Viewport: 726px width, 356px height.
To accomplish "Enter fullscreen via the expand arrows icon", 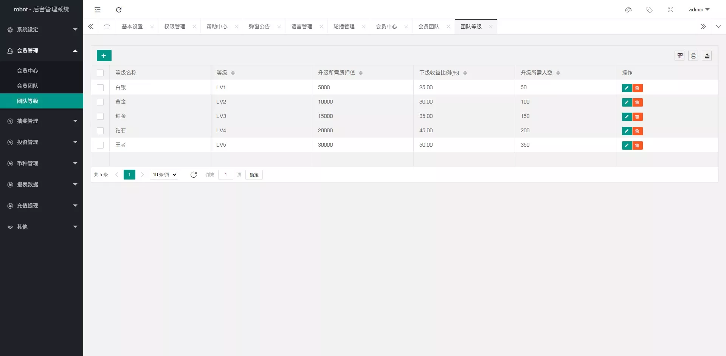I will point(671,10).
